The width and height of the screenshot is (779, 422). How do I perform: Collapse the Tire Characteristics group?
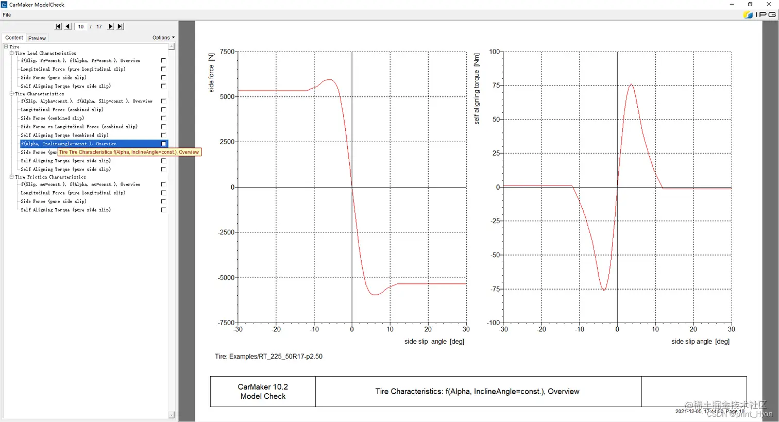pos(11,94)
